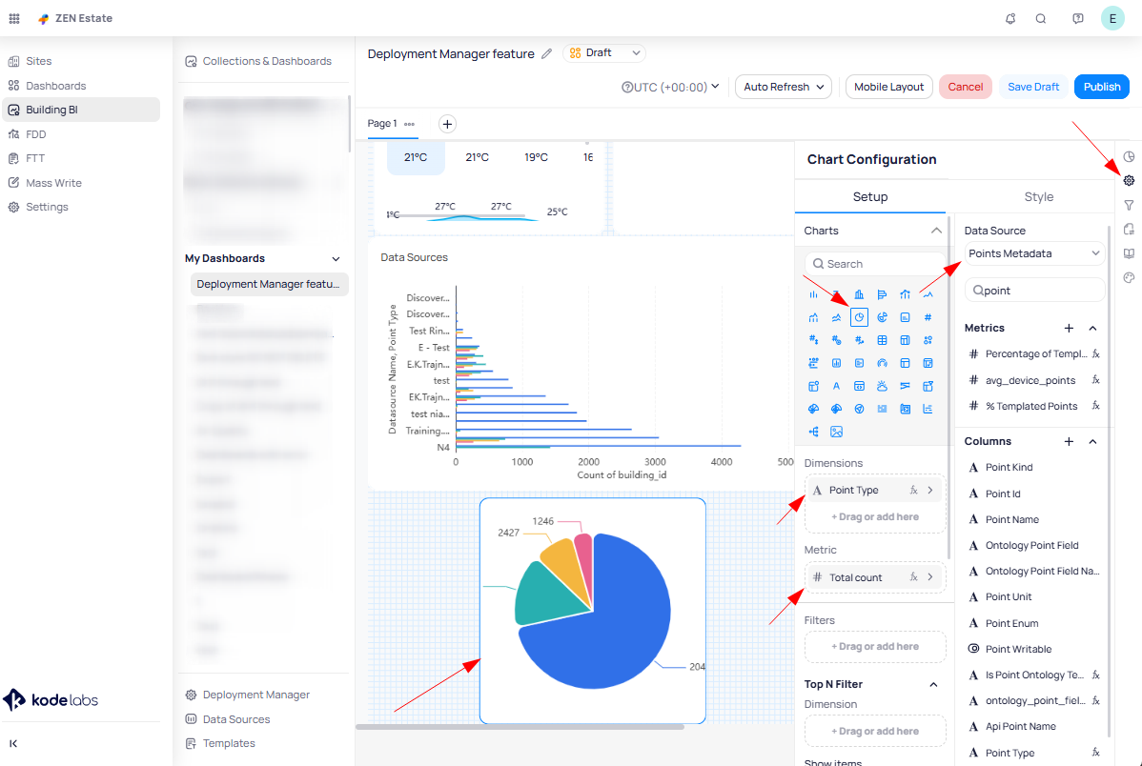Screen dimensions: 1142x766
Task: Choose the image widget icon in Charts
Action: 836,432
